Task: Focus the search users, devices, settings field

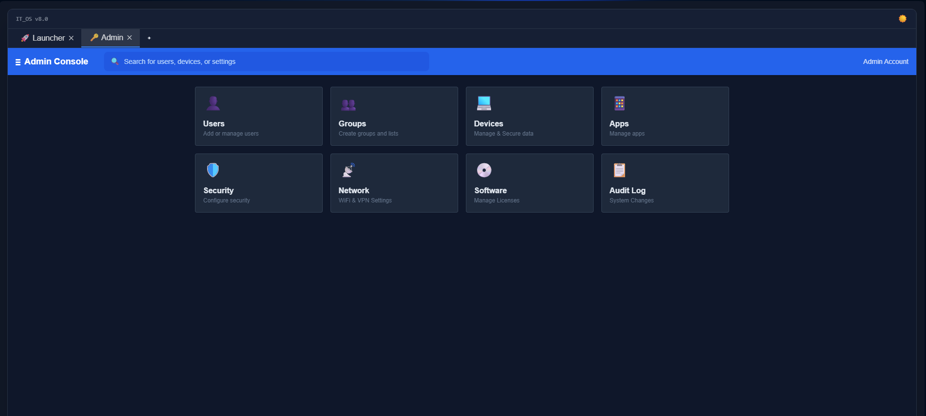Action: (267, 62)
